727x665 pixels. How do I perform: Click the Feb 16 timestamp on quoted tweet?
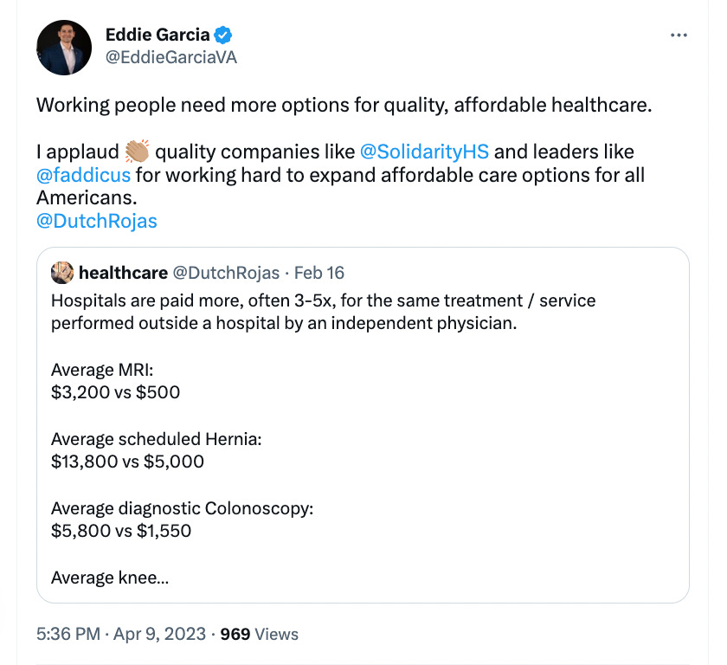[x=318, y=272]
